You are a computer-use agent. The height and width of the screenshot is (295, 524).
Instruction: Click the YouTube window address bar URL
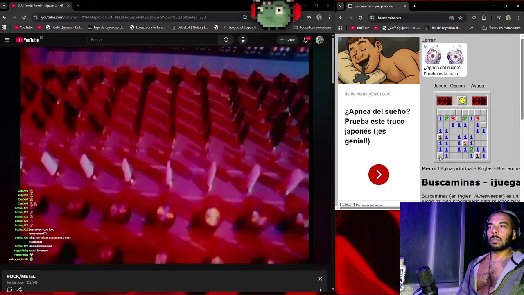click(x=123, y=17)
